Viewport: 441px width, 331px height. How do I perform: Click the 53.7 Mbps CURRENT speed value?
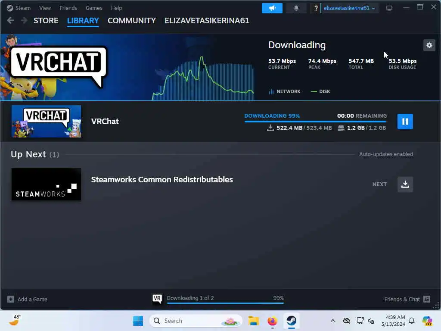click(x=282, y=61)
